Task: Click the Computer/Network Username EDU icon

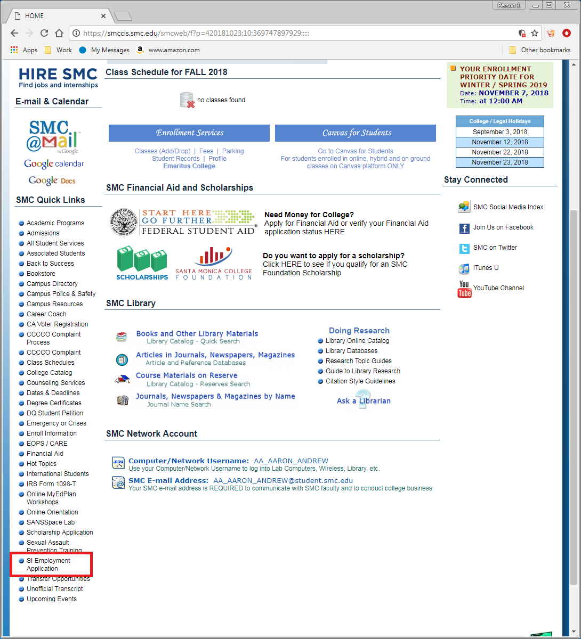Action: (x=118, y=463)
